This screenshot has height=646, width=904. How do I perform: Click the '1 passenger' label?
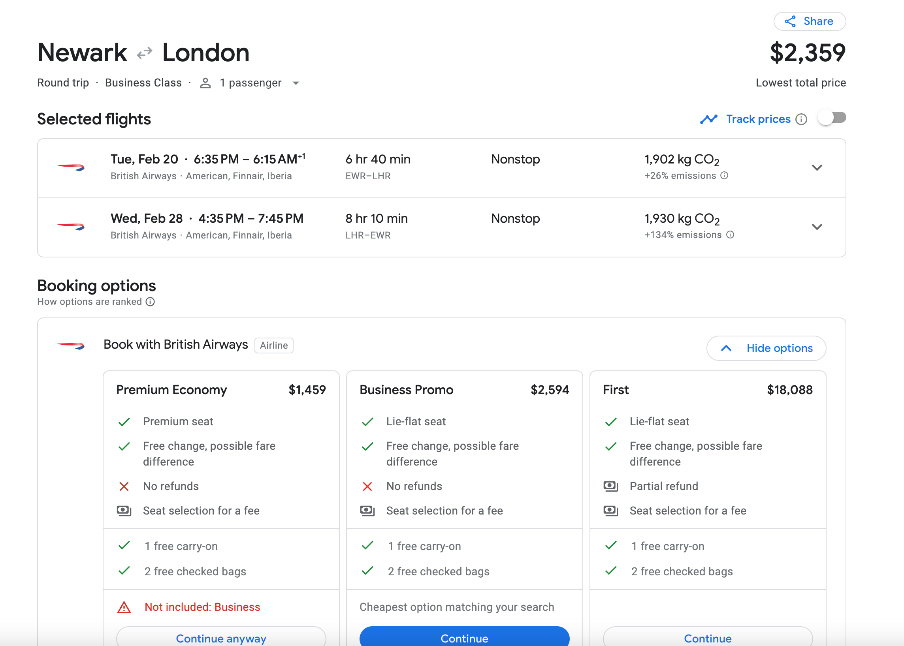250,83
